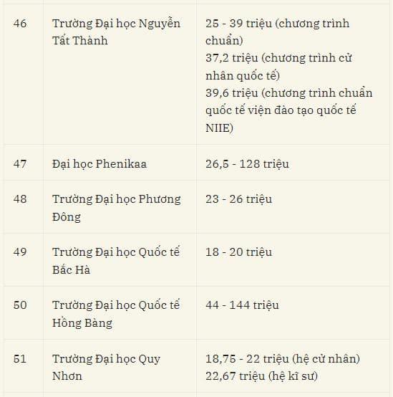Click Trường Đại học Quốc tế Bắc Hà
The image size is (393, 397).
point(116,261)
